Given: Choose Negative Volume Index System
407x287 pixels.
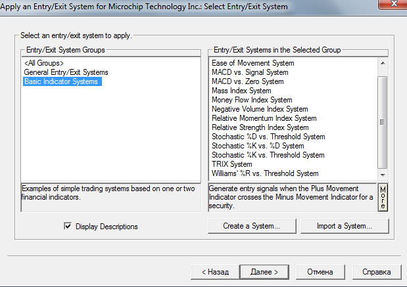Looking at the screenshot, I should (260, 109).
